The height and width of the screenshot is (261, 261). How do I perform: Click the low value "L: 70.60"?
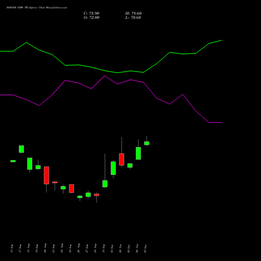click(x=133, y=18)
